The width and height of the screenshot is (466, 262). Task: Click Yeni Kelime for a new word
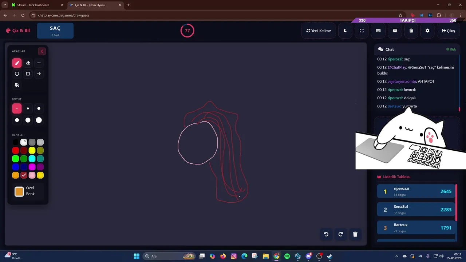[x=319, y=31]
